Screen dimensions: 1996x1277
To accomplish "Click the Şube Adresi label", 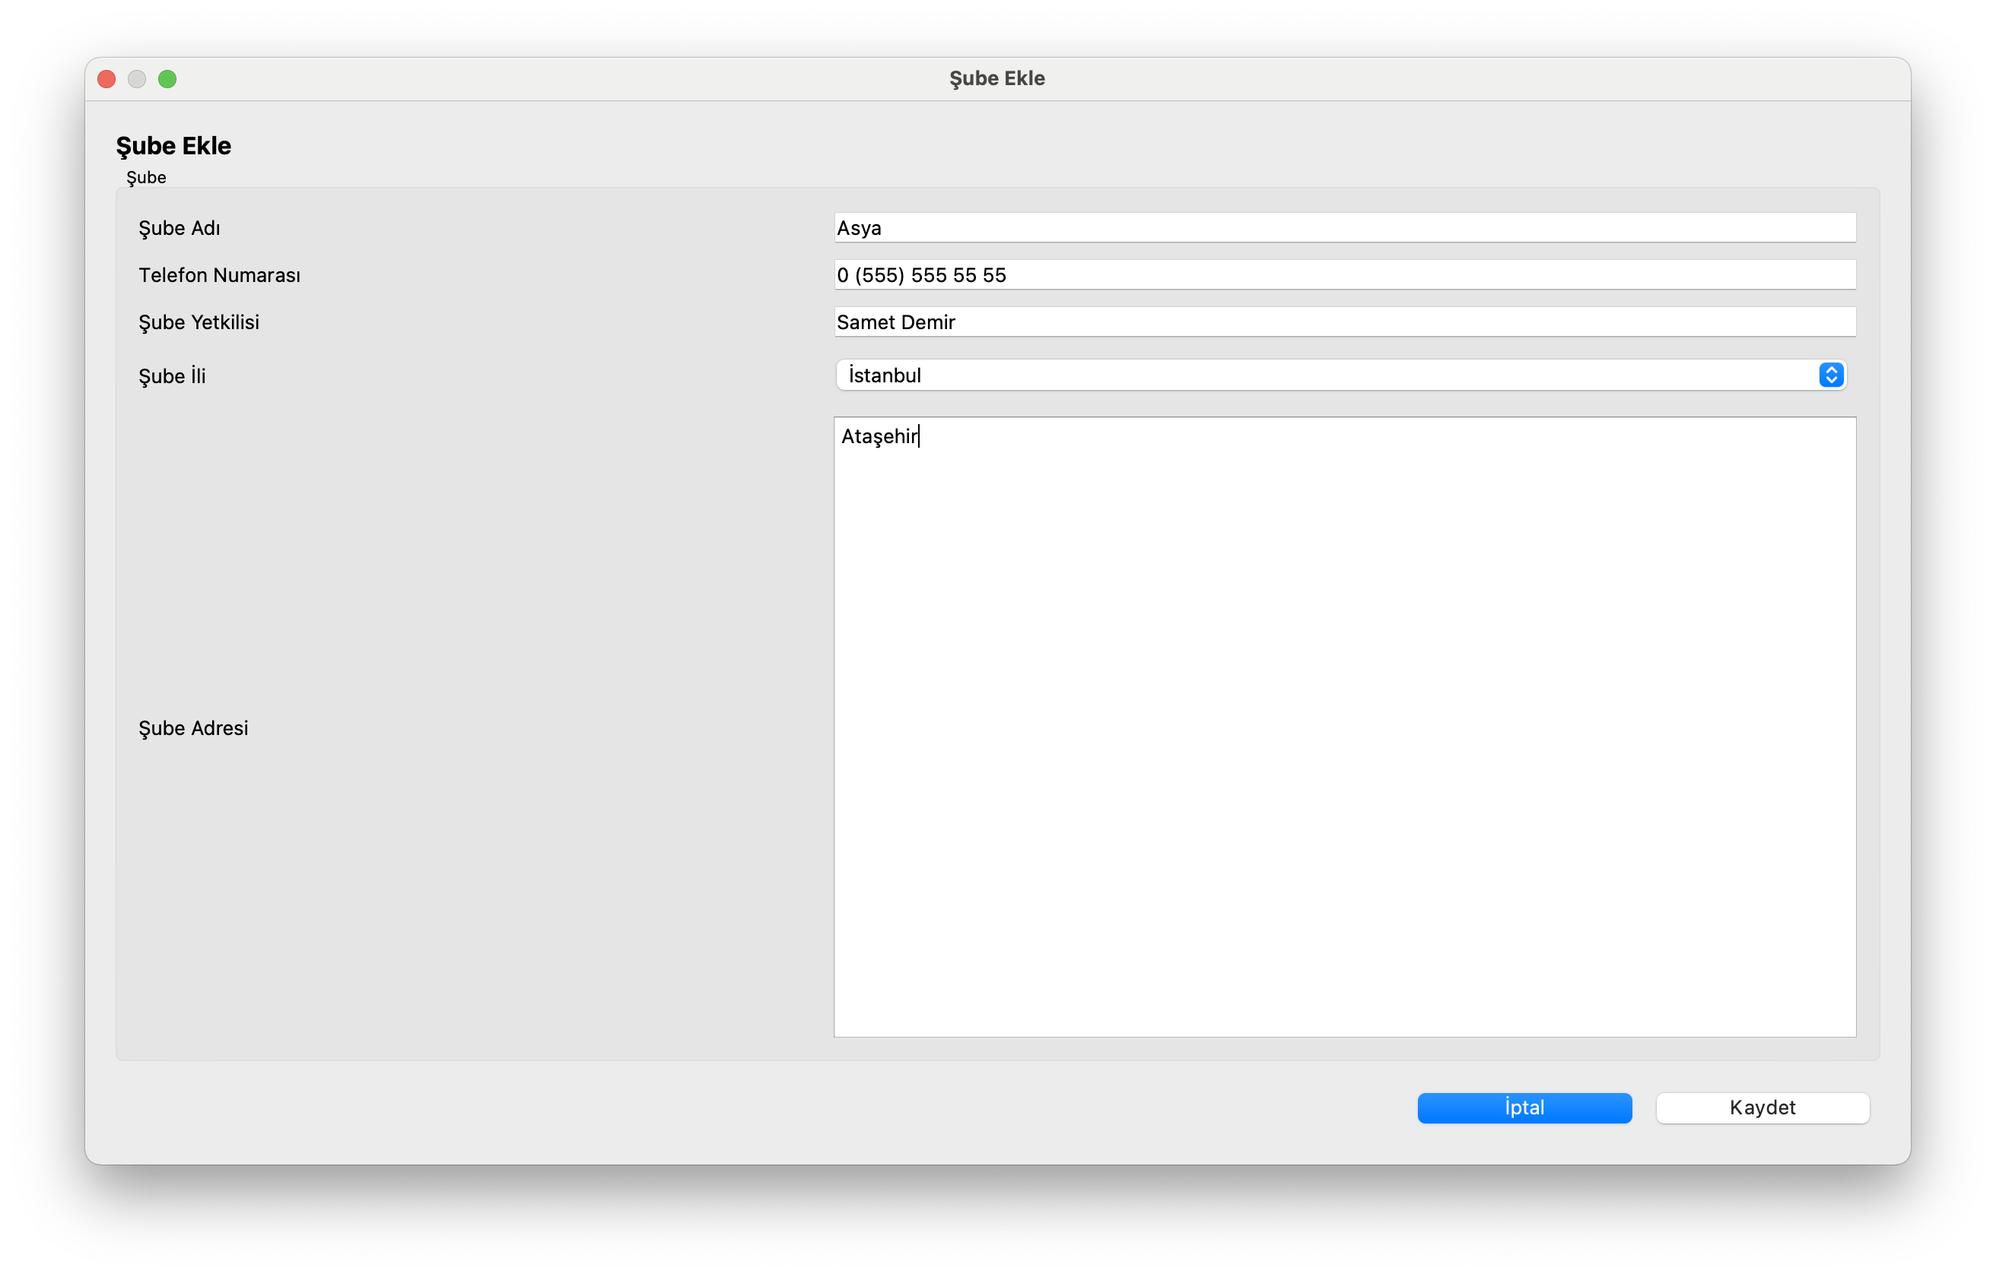I will 192,728.
